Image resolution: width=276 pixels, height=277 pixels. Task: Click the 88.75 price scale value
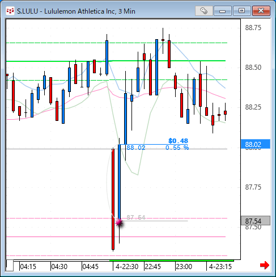click(253, 28)
